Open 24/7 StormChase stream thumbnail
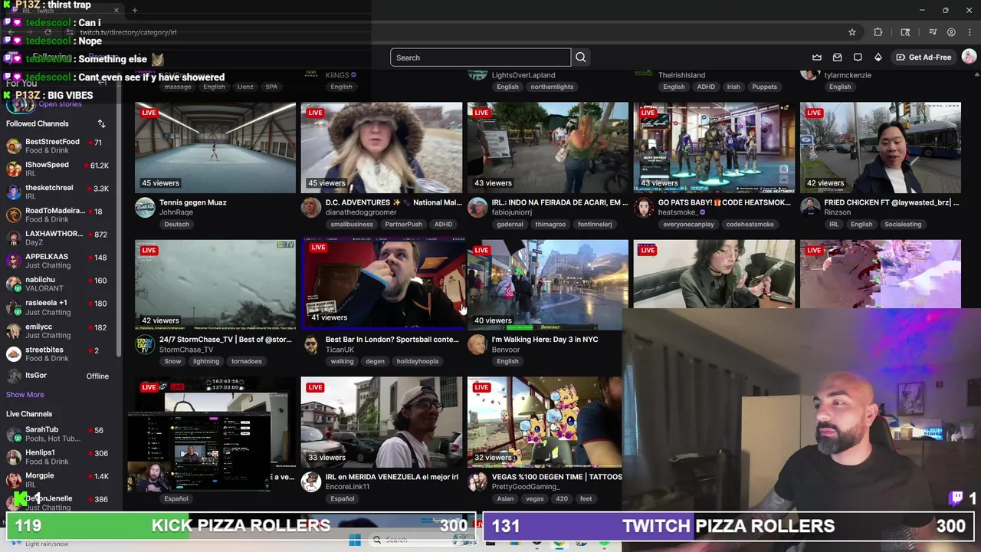 click(x=215, y=285)
